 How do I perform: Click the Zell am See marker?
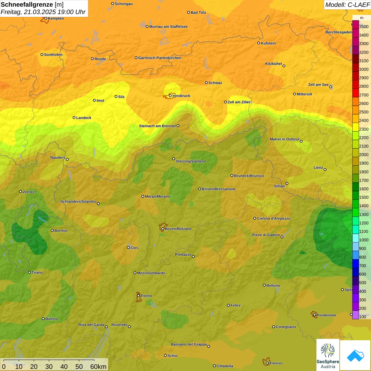click(330, 87)
